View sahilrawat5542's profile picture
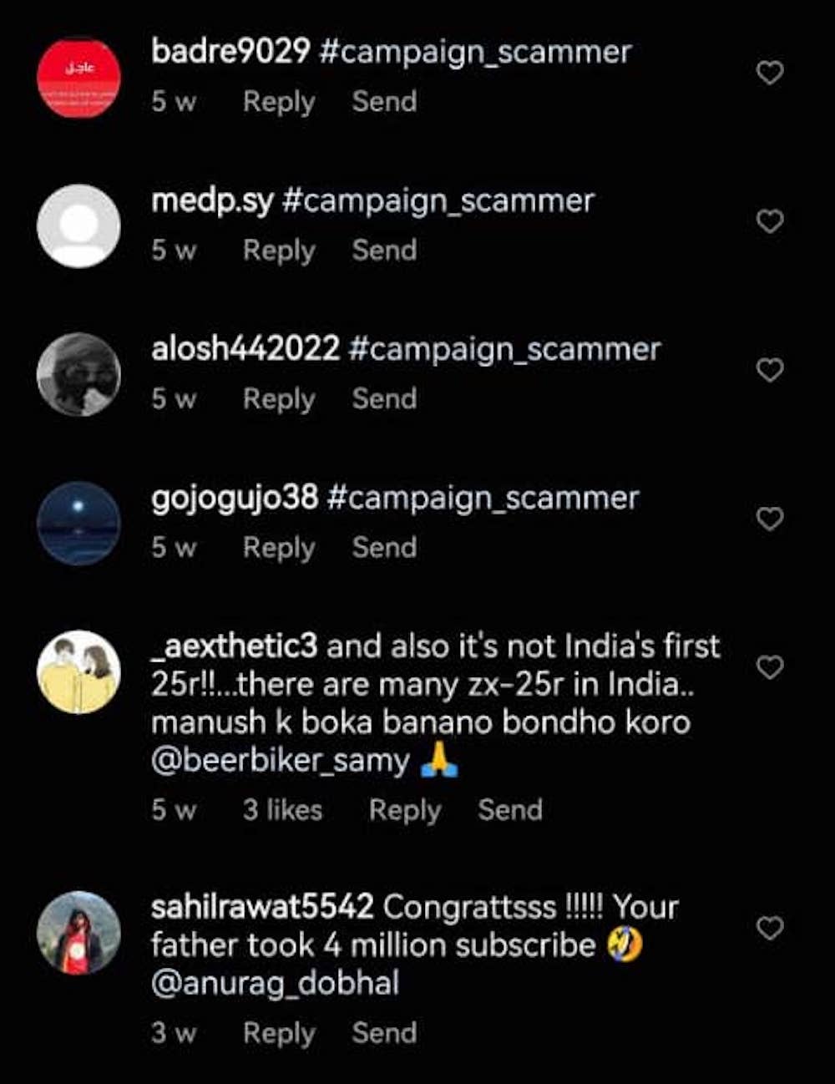 coord(78,933)
